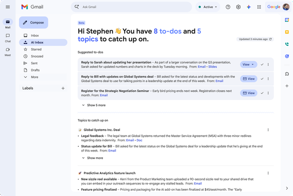Open the Drafts folder
The width and height of the screenshot is (293, 196).
click(43, 70)
